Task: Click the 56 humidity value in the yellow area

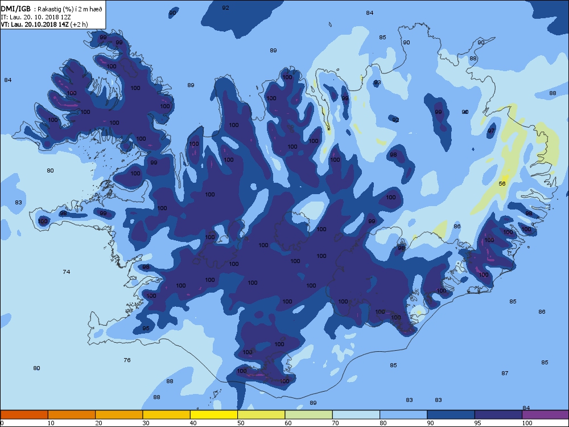Action: click(x=502, y=184)
